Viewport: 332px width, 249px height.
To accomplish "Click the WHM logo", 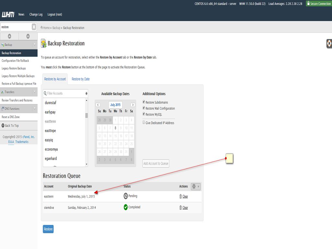I will tap(8, 14).
